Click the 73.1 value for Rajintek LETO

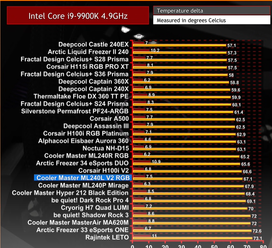click(258, 238)
